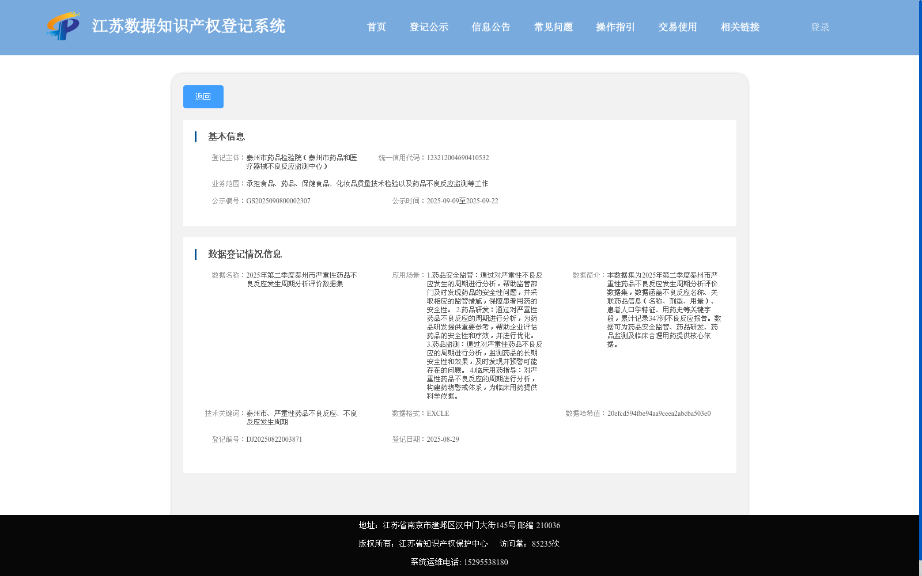The width and height of the screenshot is (922, 576).
Task: Select the 登记编号 DJ20250822003871
Action: (x=274, y=439)
